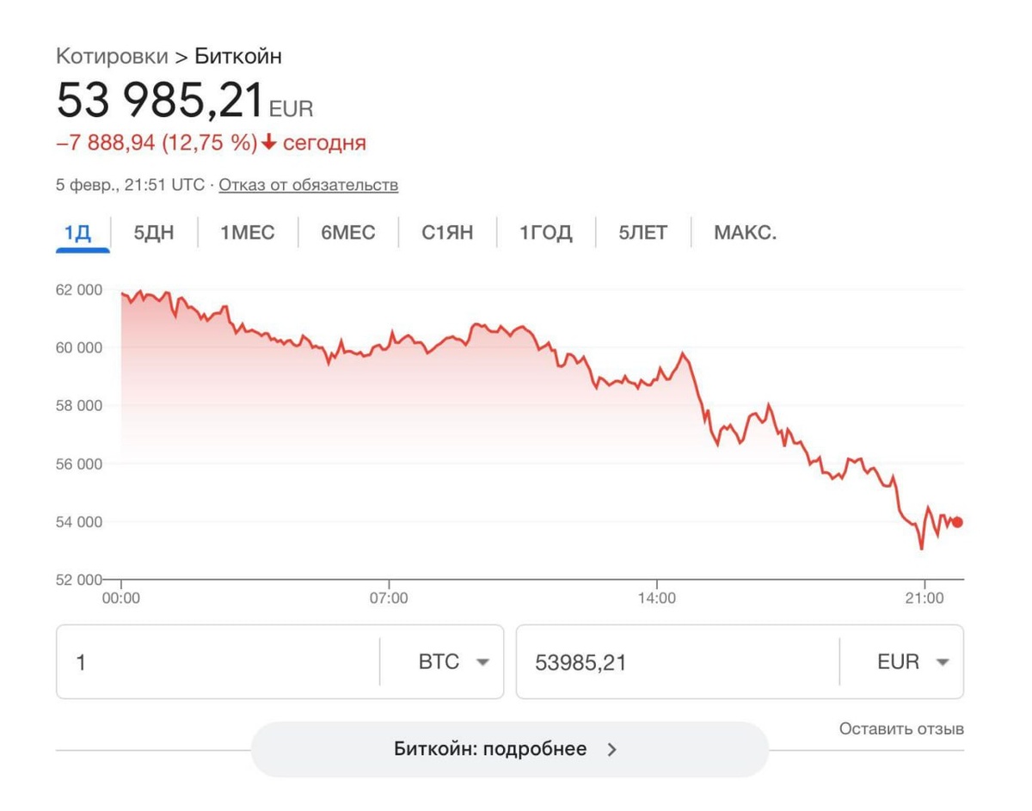1032x811 pixels.
Task: Click the chevron arrow beside Биткойн: подробнее
Action: (612, 749)
